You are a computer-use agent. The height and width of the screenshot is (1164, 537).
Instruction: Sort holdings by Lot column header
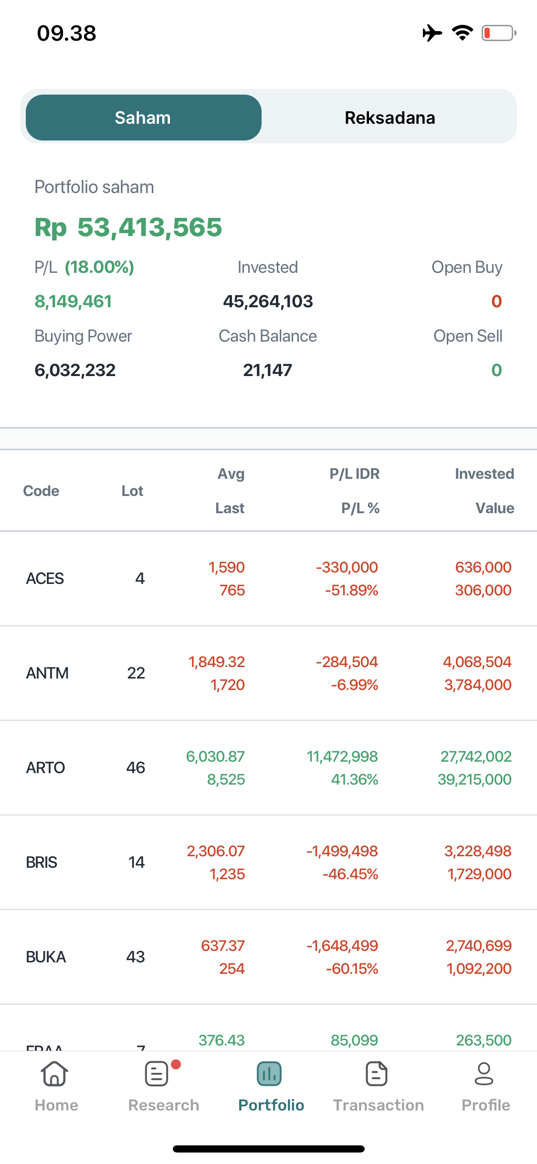click(132, 491)
